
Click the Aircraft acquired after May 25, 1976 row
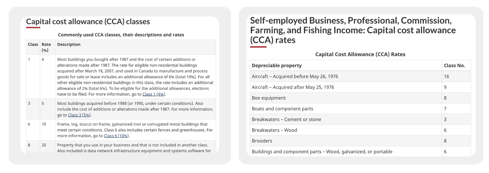293,87
